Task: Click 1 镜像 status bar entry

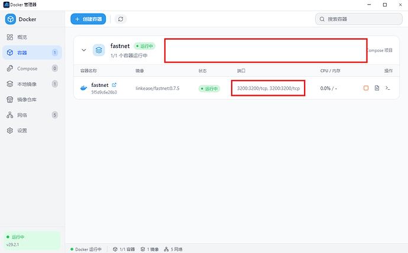Action: [x=150, y=249]
